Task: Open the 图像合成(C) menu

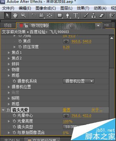Action: [x=46, y=8]
